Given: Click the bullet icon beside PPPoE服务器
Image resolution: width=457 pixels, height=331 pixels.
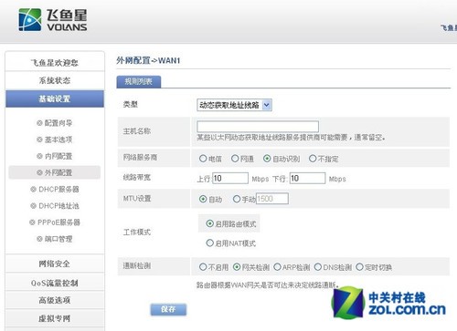Looking at the screenshot, I should [x=32, y=222].
